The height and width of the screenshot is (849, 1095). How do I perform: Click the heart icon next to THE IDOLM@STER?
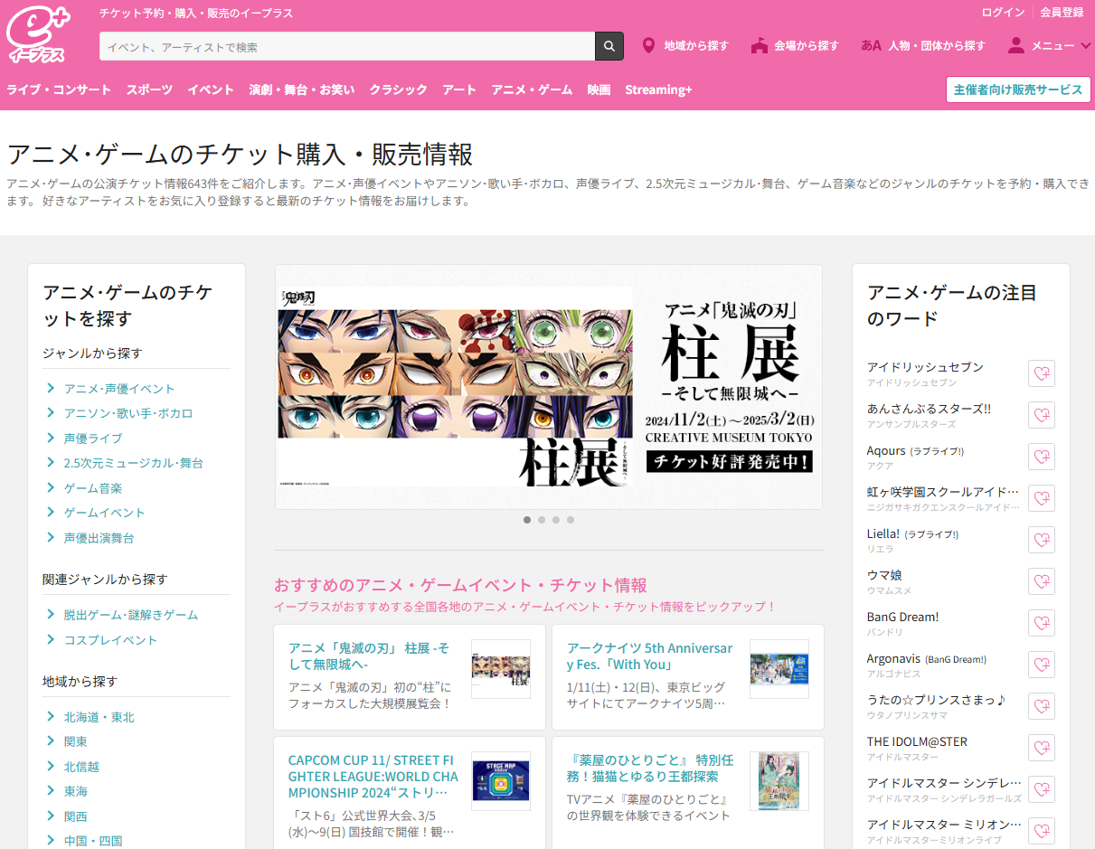pyautogui.click(x=1042, y=748)
